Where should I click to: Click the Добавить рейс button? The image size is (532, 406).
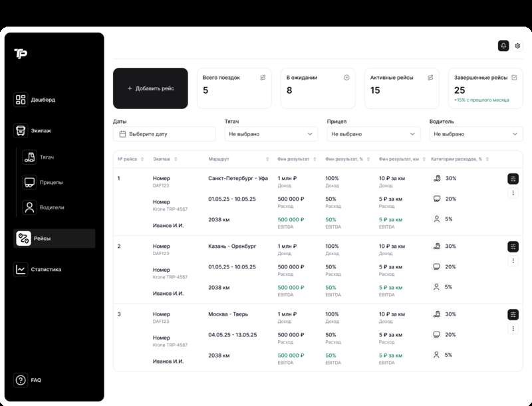[150, 88]
